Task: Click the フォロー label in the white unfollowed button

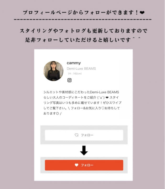Action: click(x=87, y=135)
